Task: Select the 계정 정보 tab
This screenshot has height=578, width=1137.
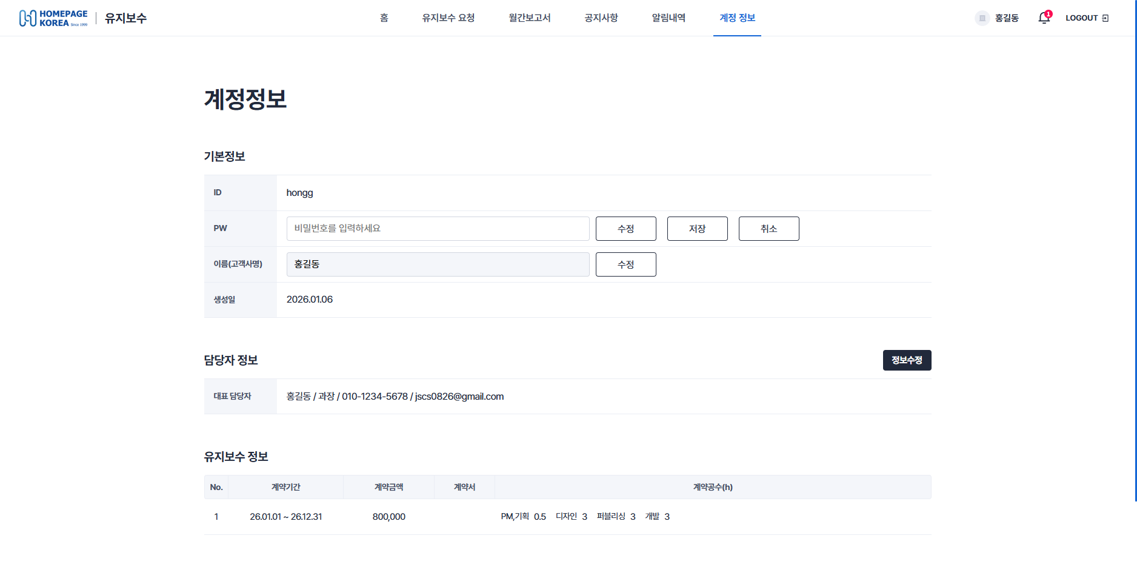Action: 737,18
